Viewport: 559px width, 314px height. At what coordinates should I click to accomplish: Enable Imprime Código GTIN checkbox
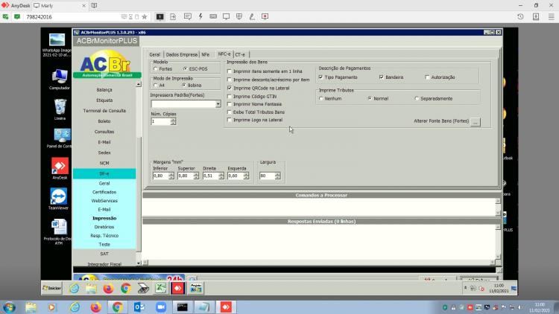(230, 97)
